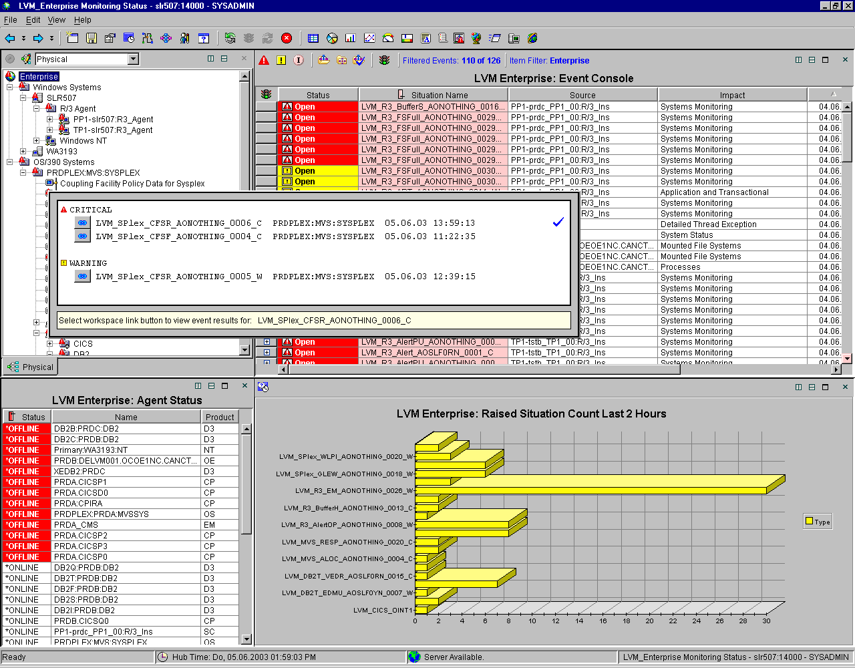Select the Table view tool
The image size is (855, 668).
point(313,38)
